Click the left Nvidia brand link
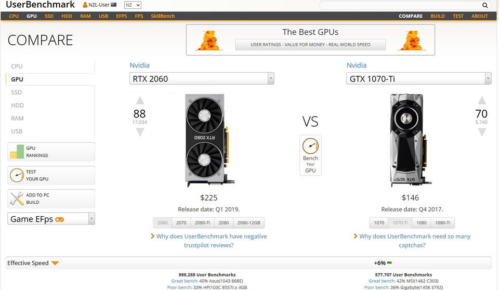 tap(139, 65)
